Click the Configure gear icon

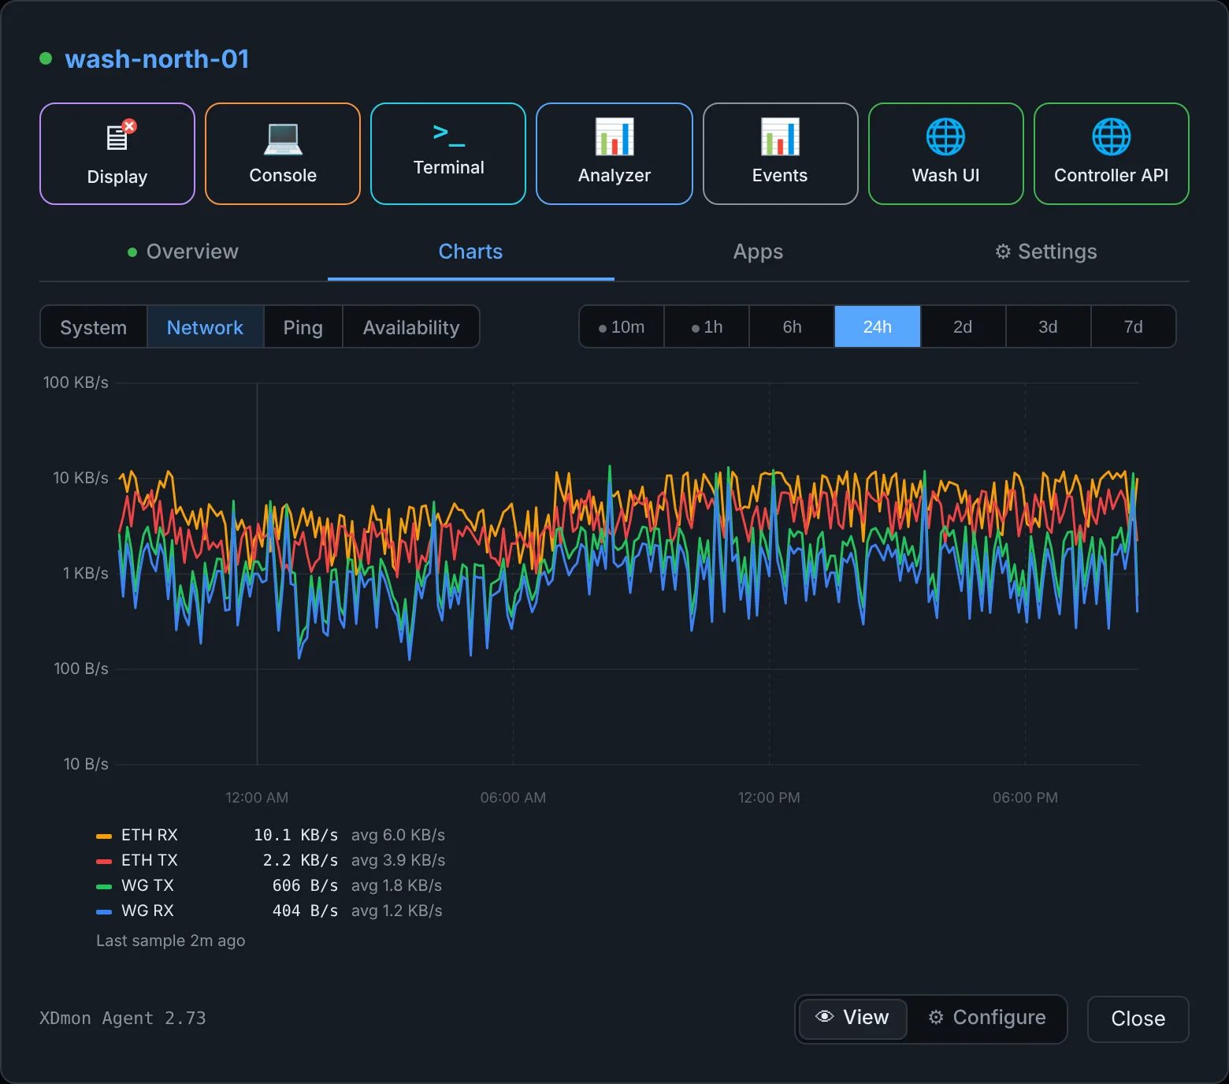click(x=936, y=1017)
